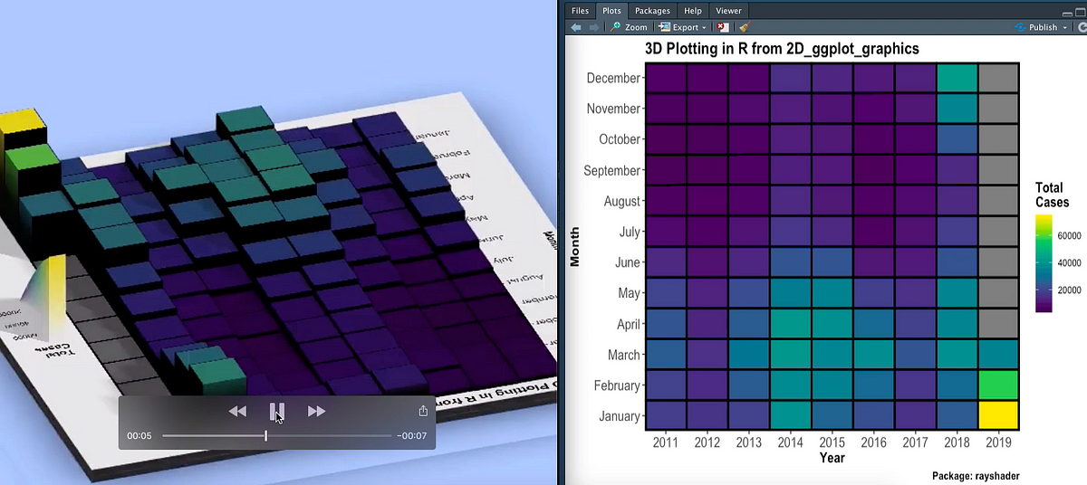Click the December 2018 heatmap tile
1087x485 pixels.
pyautogui.click(x=957, y=78)
